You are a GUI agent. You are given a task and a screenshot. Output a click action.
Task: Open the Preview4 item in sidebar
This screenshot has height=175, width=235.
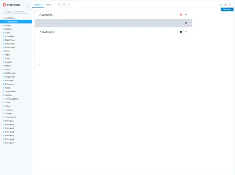pos(10,132)
